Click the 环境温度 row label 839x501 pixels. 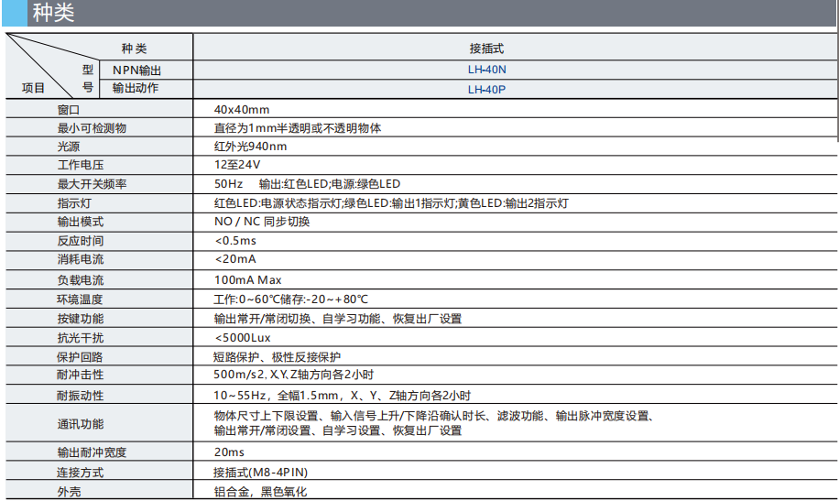pyautogui.click(x=80, y=300)
